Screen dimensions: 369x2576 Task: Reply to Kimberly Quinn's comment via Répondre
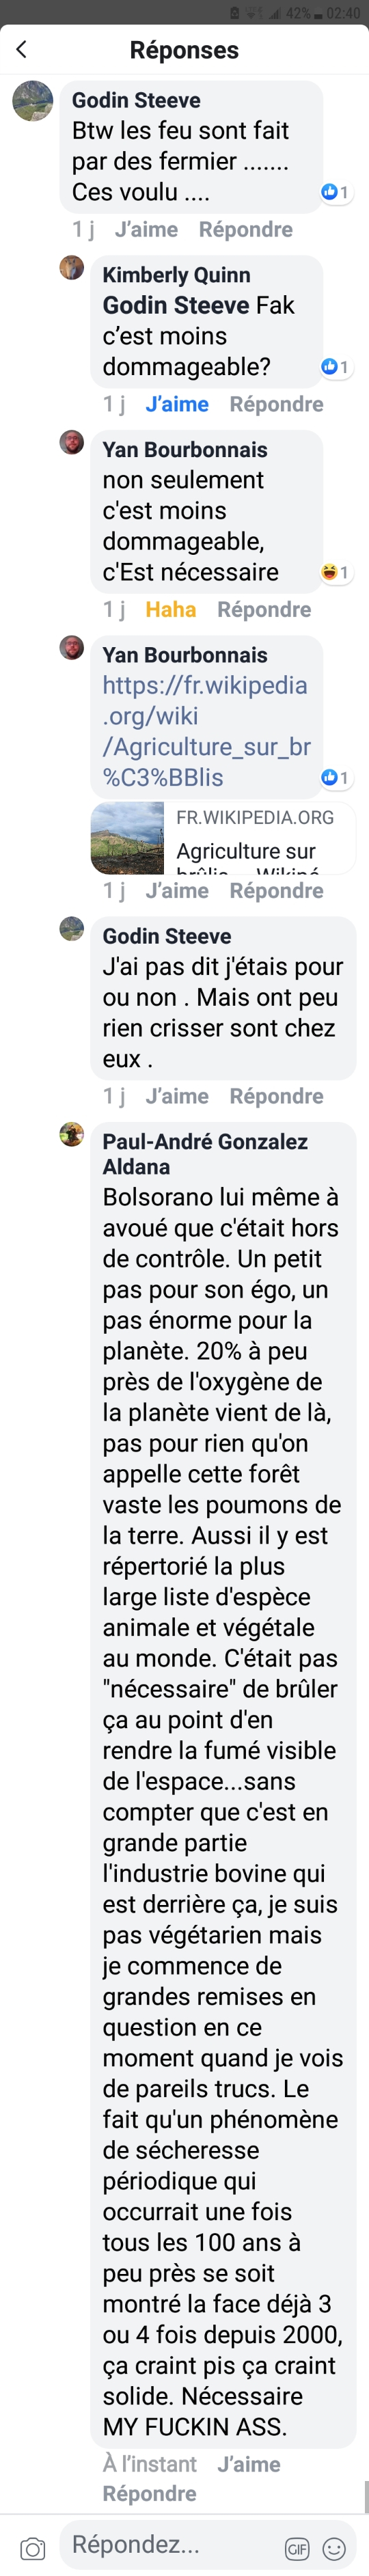pyautogui.click(x=276, y=404)
